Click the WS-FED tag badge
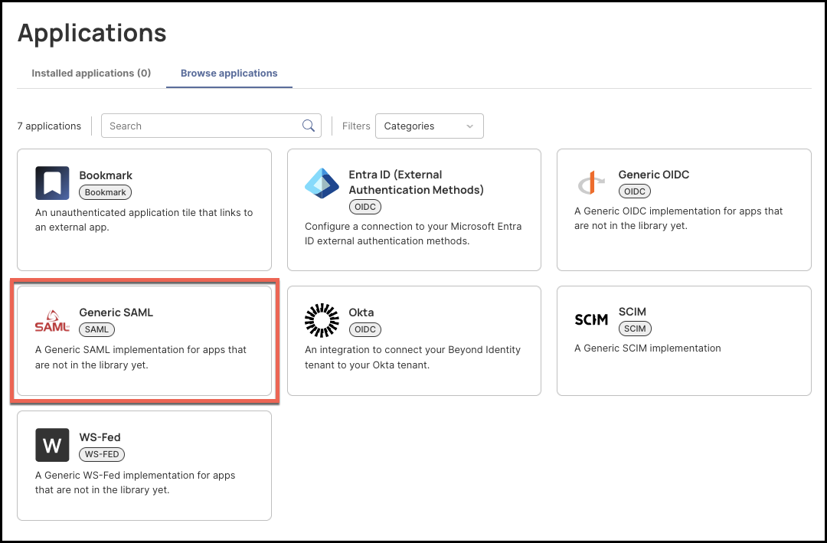This screenshot has height=543, width=827. (x=102, y=454)
